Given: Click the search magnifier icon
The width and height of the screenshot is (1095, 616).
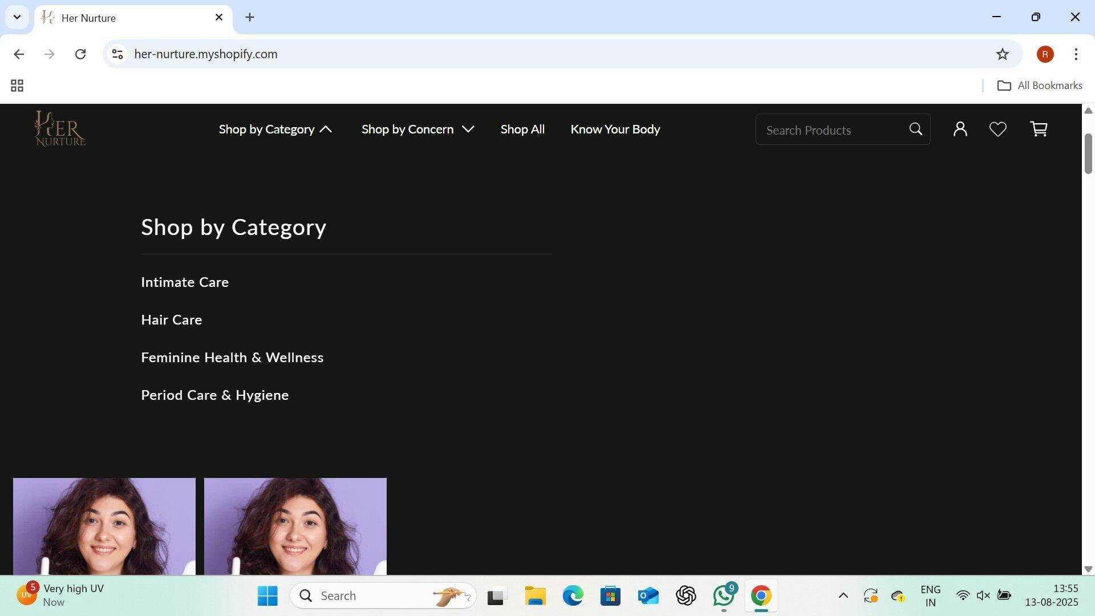Looking at the screenshot, I should coord(915,129).
